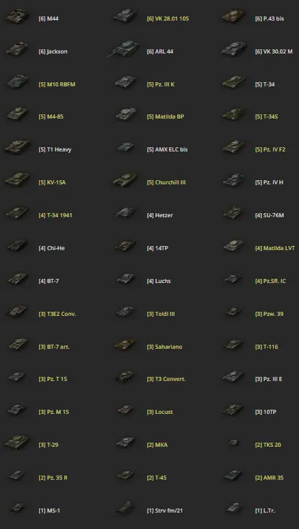Click the T3E2 Conv. tank label

[x=57, y=314]
